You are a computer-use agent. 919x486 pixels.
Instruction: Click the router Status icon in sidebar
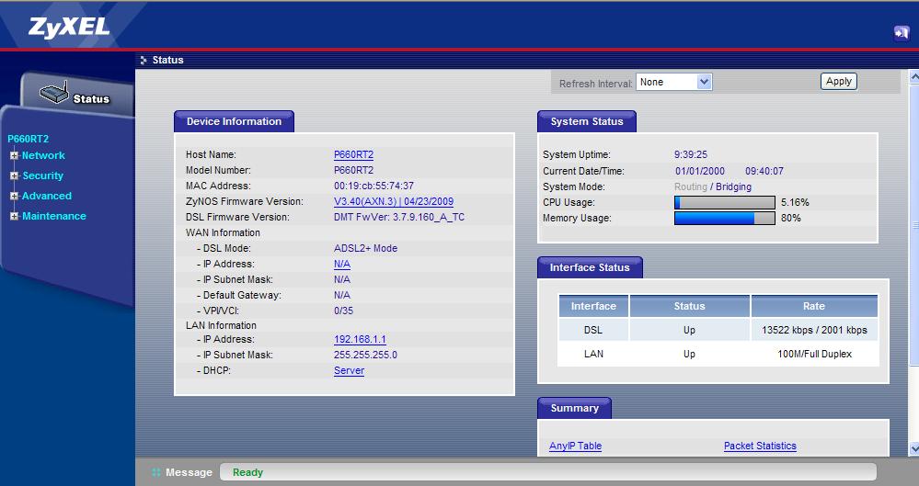click(x=54, y=93)
